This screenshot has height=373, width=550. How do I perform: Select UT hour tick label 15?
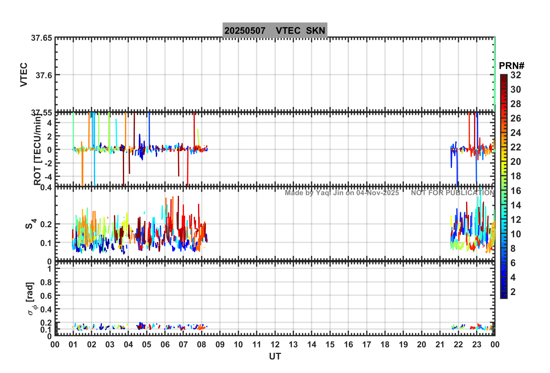coord(330,344)
